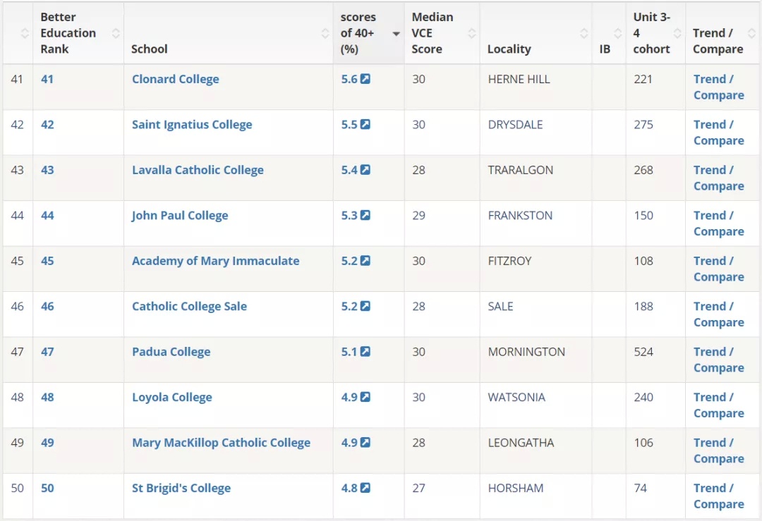Open Mary MacKillop Catholic College link
This screenshot has height=521, width=762.
point(221,442)
